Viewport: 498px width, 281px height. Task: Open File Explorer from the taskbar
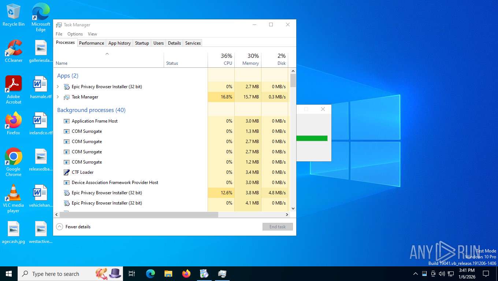[x=168, y=274]
